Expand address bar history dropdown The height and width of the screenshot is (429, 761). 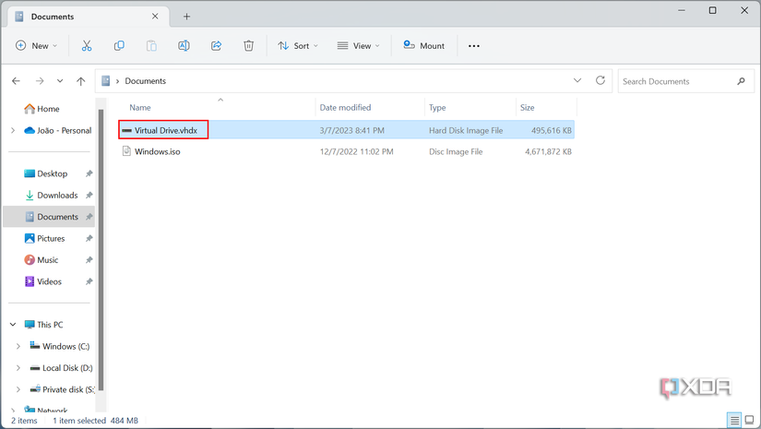tap(577, 80)
